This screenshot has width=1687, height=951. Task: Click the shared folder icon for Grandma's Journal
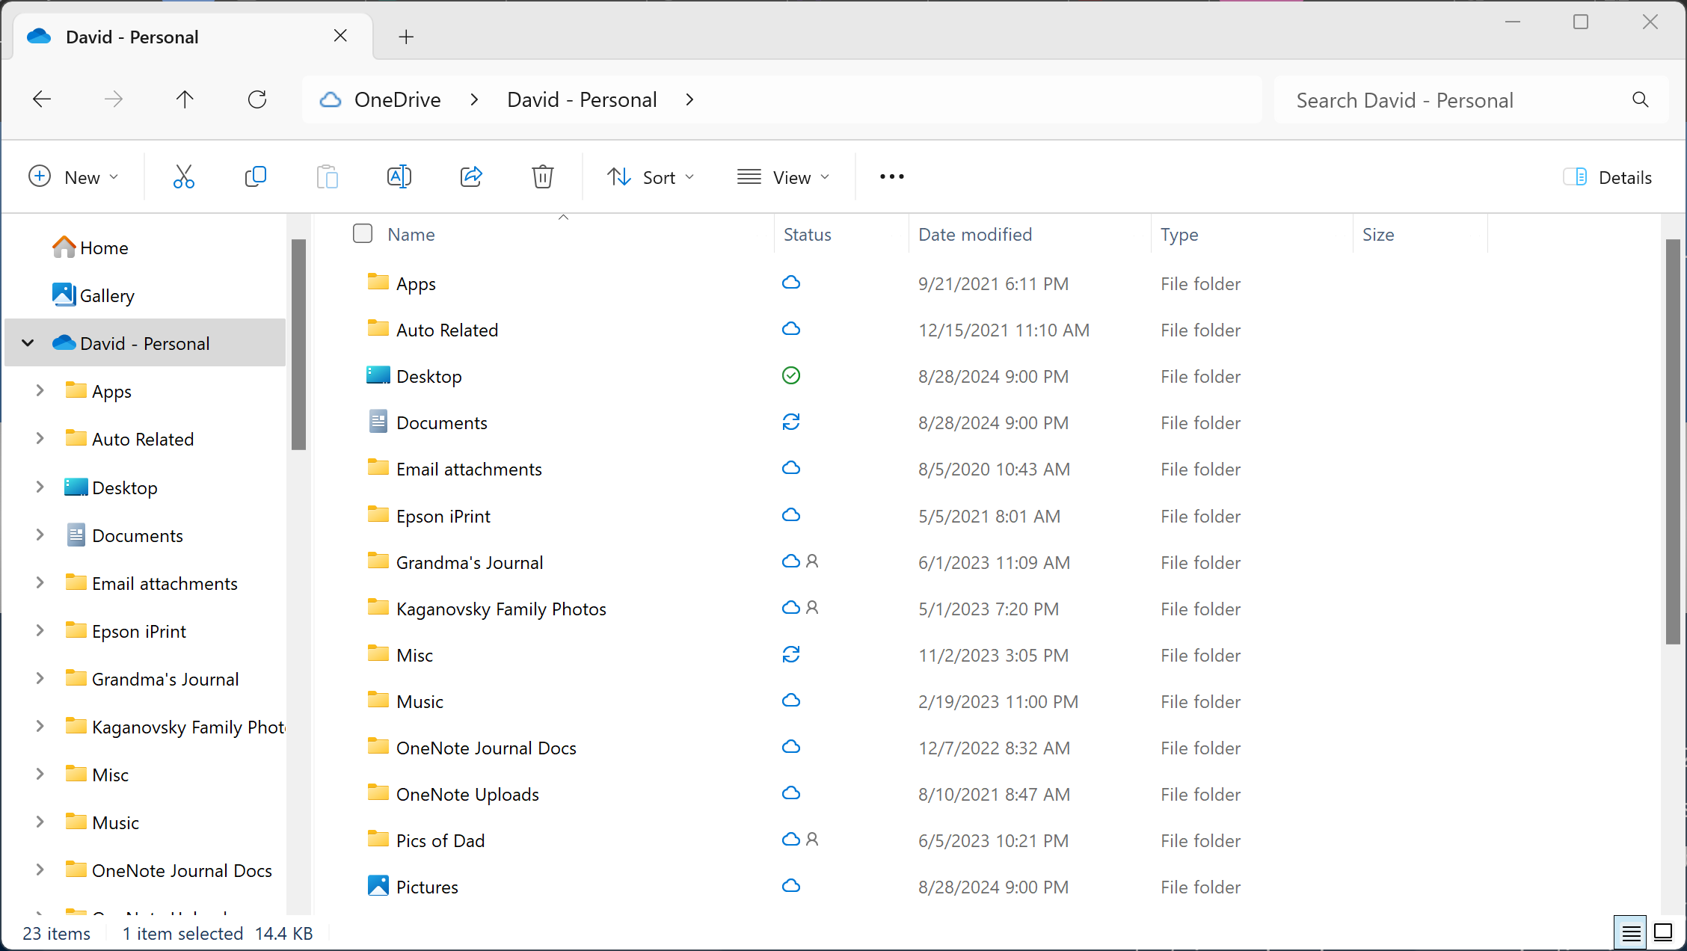(812, 561)
